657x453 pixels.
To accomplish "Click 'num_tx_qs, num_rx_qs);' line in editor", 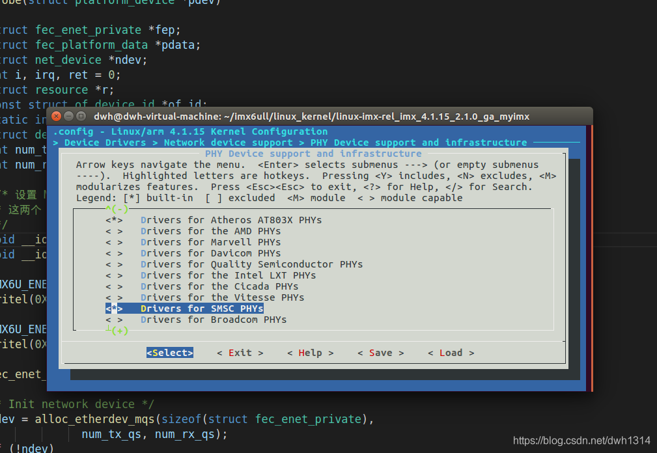I will coord(154,434).
